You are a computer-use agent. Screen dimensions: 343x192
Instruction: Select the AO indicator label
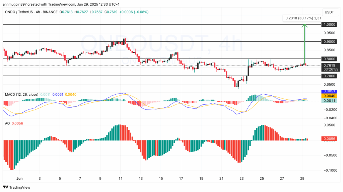(7, 123)
